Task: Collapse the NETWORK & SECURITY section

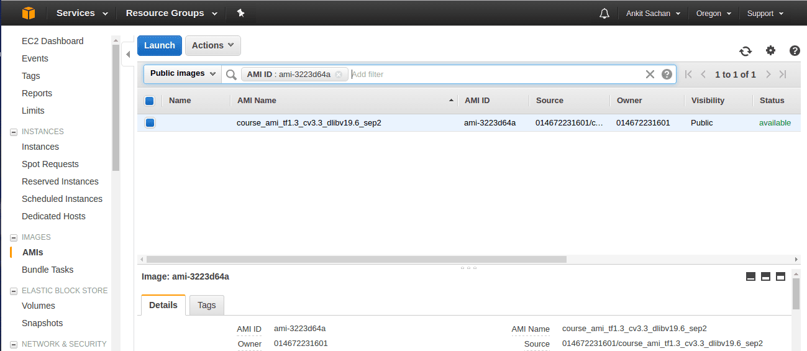Action: tap(14, 344)
